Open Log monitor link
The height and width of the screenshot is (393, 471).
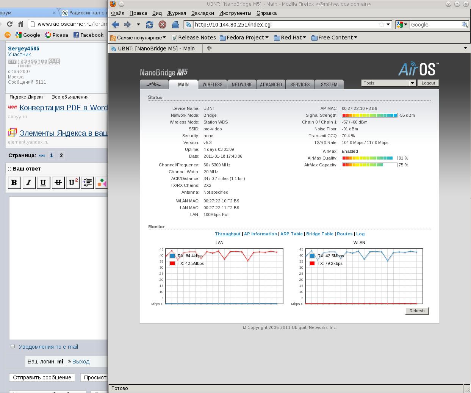coord(360,234)
